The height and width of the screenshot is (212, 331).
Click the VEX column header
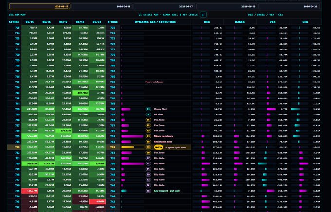coord(272,22)
